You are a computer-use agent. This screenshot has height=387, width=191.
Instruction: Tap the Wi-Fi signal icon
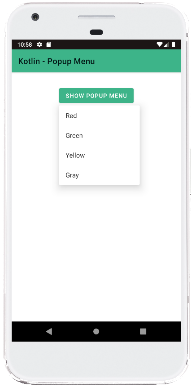click(x=160, y=44)
